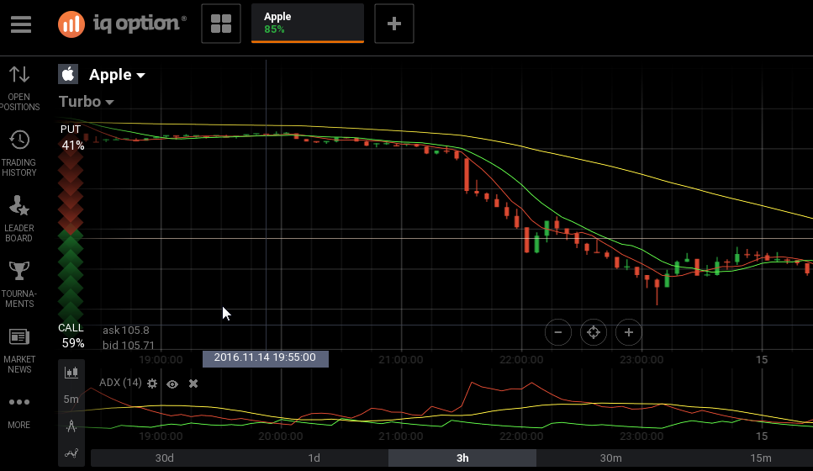Toggle ADX indicator visibility eye
Screen dimensions: 813x471
pos(172,384)
